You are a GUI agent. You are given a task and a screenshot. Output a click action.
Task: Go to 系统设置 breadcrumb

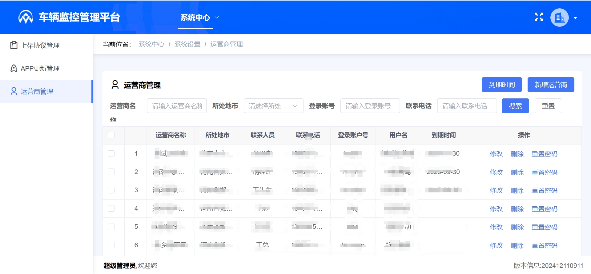click(187, 44)
